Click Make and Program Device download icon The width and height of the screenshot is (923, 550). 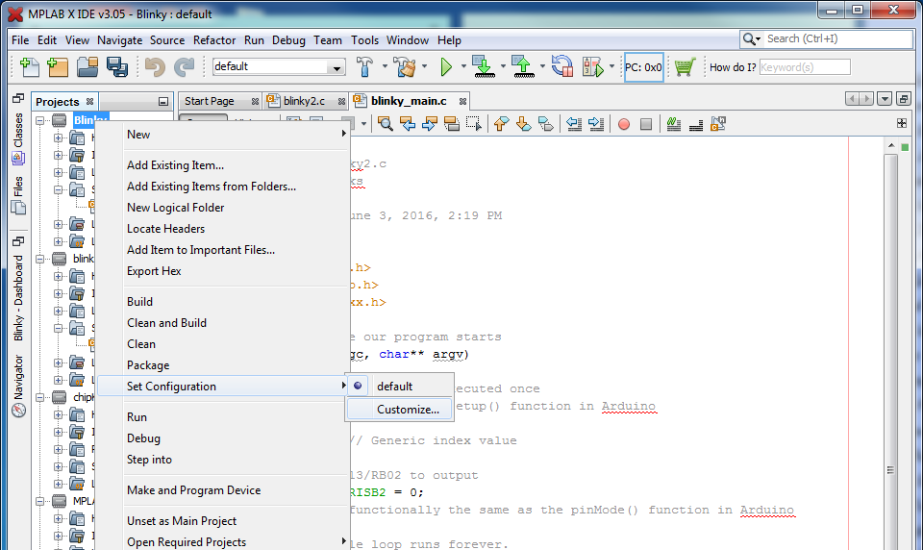coord(484,66)
